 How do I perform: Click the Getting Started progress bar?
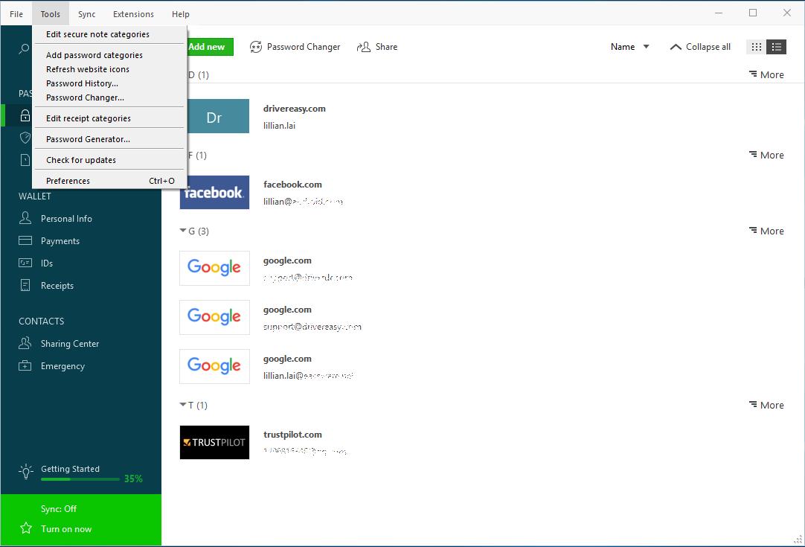coord(80,479)
